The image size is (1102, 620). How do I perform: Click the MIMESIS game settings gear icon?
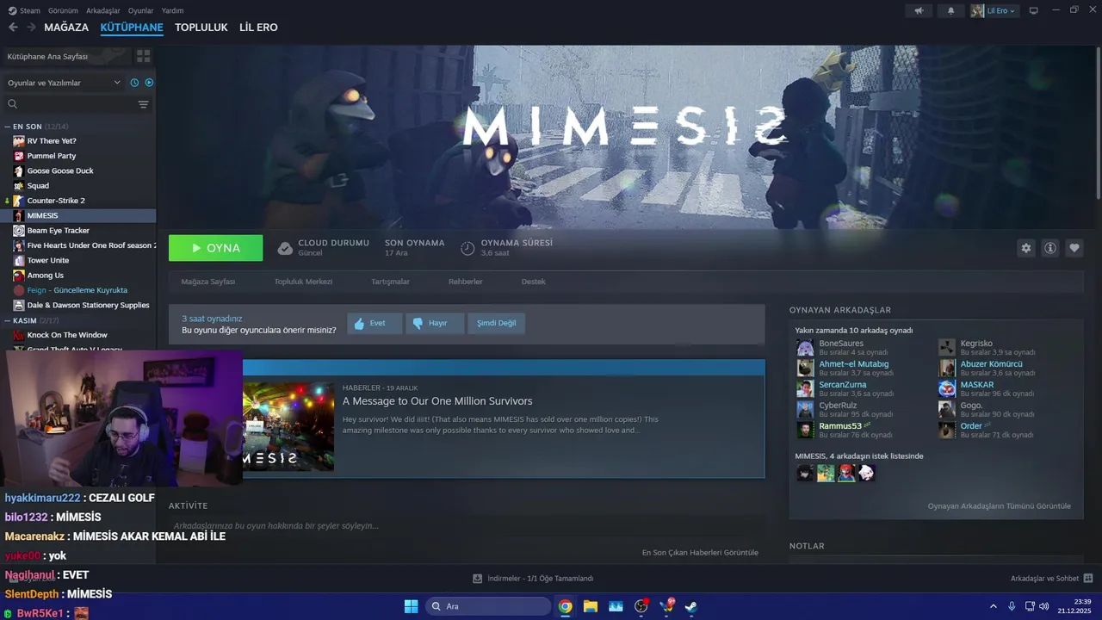tap(1026, 248)
